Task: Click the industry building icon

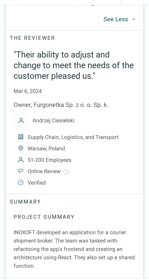Action: tap(21, 137)
